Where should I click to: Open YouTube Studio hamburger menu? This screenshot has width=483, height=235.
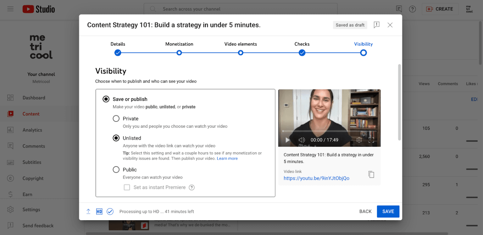pyautogui.click(x=10, y=9)
